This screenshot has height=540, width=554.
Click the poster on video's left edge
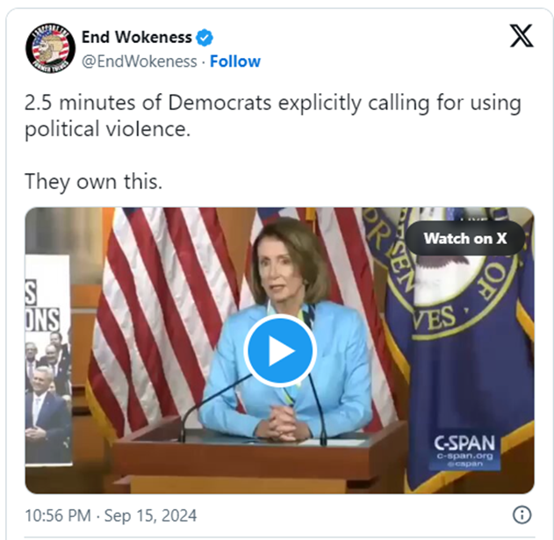[48, 359]
